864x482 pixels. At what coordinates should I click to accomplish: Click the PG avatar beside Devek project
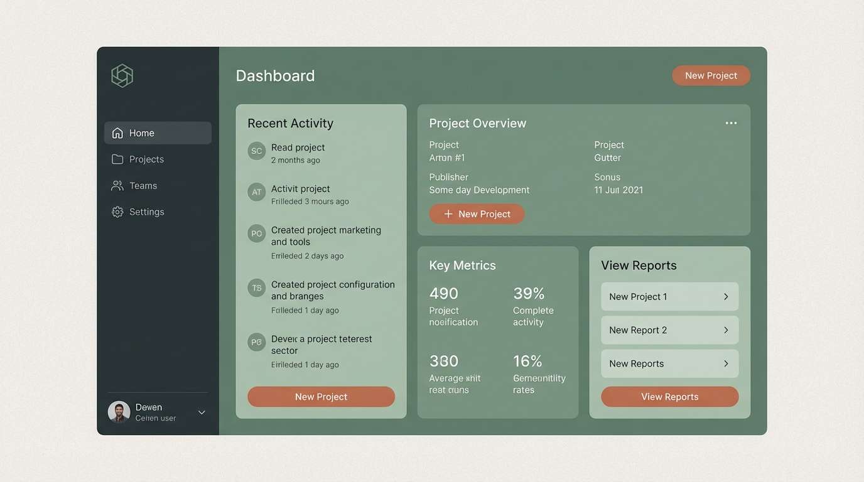coord(256,342)
